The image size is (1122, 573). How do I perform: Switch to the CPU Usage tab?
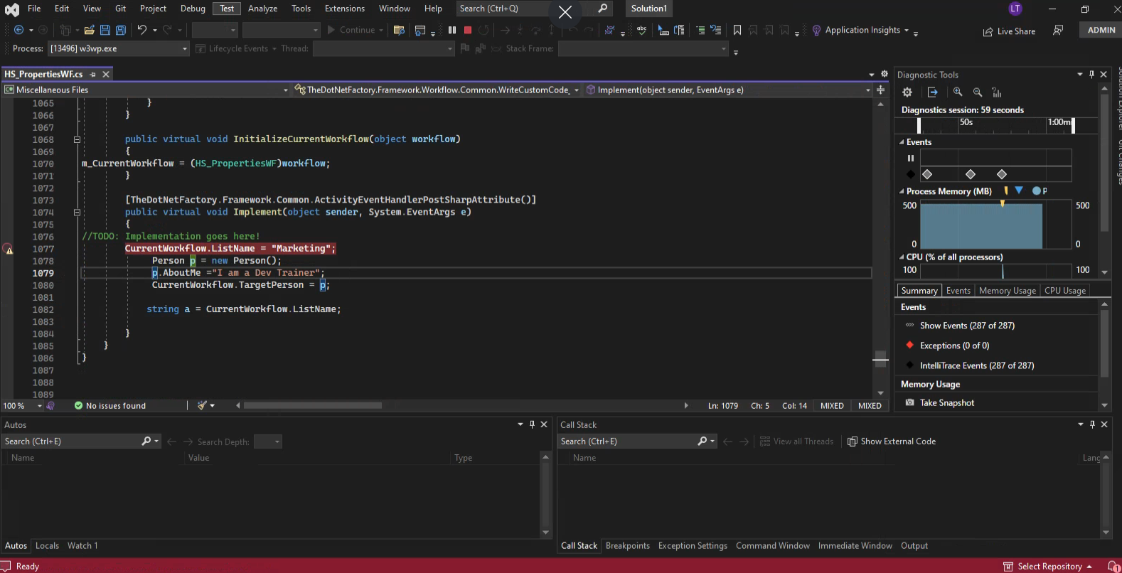(x=1064, y=291)
